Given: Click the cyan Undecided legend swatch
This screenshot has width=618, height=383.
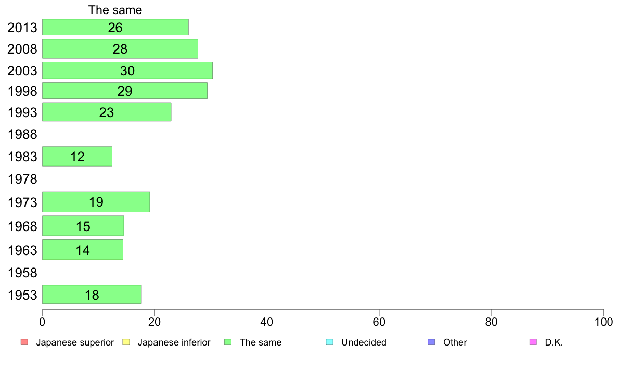Looking at the screenshot, I should pos(329,342).
